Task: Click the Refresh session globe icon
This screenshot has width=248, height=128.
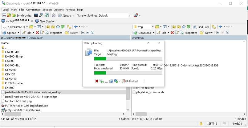Action: point(136,15)
